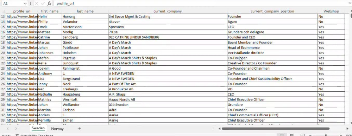Image resolution: width=352 pixels, height=136 pixels.
Task: Click cell Board Member and Founder
Action: click(x=272, y=42)
